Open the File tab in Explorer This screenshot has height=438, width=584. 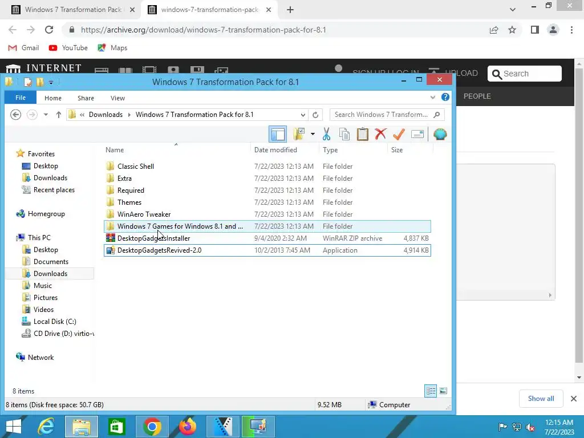(x=21, y=98)
